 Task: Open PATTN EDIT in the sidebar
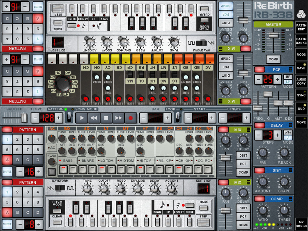301,27
